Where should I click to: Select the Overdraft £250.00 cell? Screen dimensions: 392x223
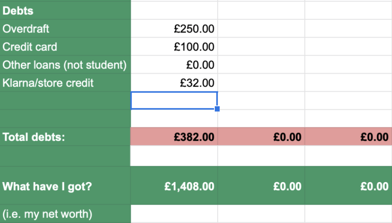[x=174, y=29]
